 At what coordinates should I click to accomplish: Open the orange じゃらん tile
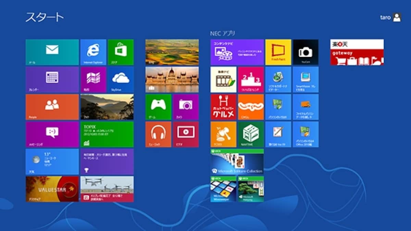pyautogui.click(x=251, y=107)
